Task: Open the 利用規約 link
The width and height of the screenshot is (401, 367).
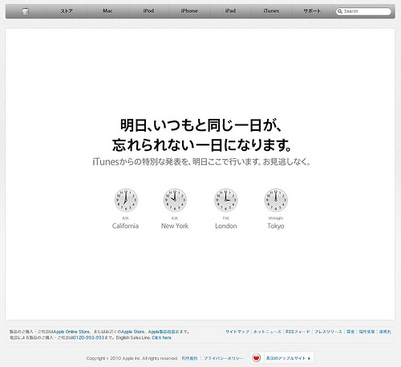Action: [189, 358]
